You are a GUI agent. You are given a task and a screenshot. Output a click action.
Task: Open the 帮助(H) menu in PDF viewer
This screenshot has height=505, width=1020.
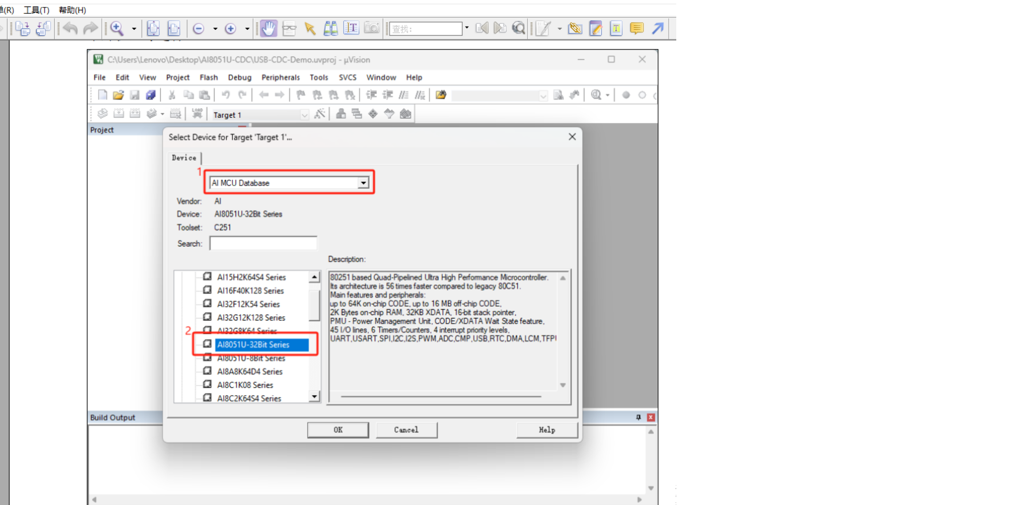(x=72, y=10)
